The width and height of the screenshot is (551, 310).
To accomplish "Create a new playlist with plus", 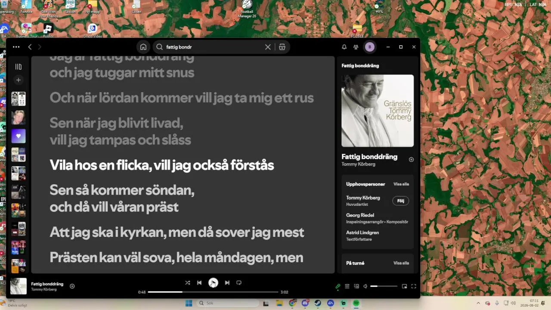I will (18, 80).
